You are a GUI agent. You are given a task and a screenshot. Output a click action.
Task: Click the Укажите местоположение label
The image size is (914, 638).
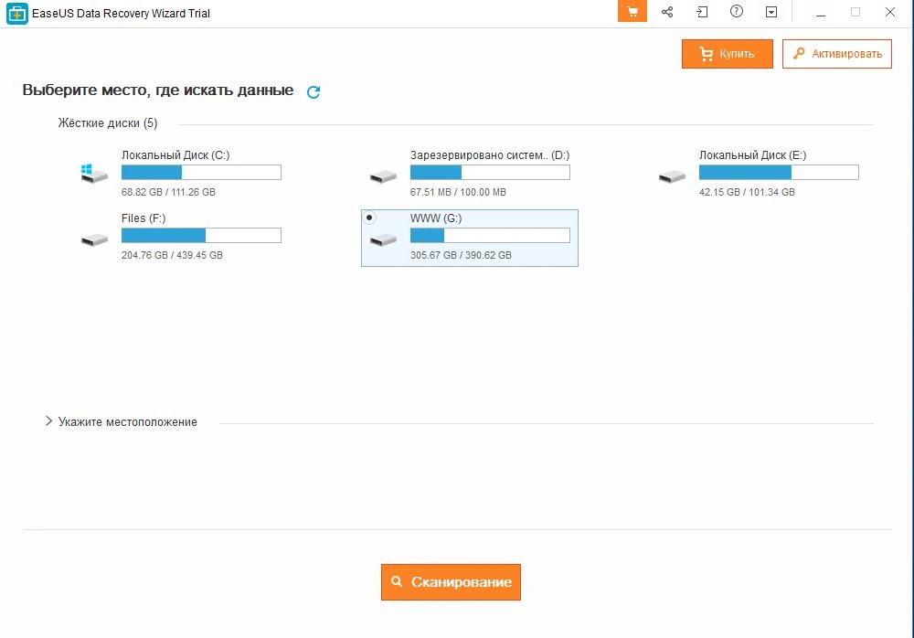(128, 421)
